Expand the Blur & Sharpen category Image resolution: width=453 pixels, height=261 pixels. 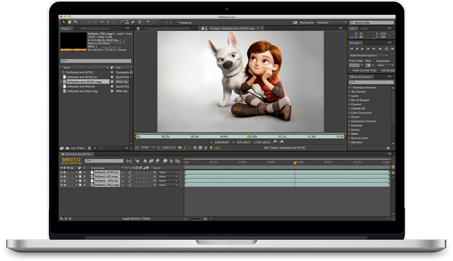(349, 100)
